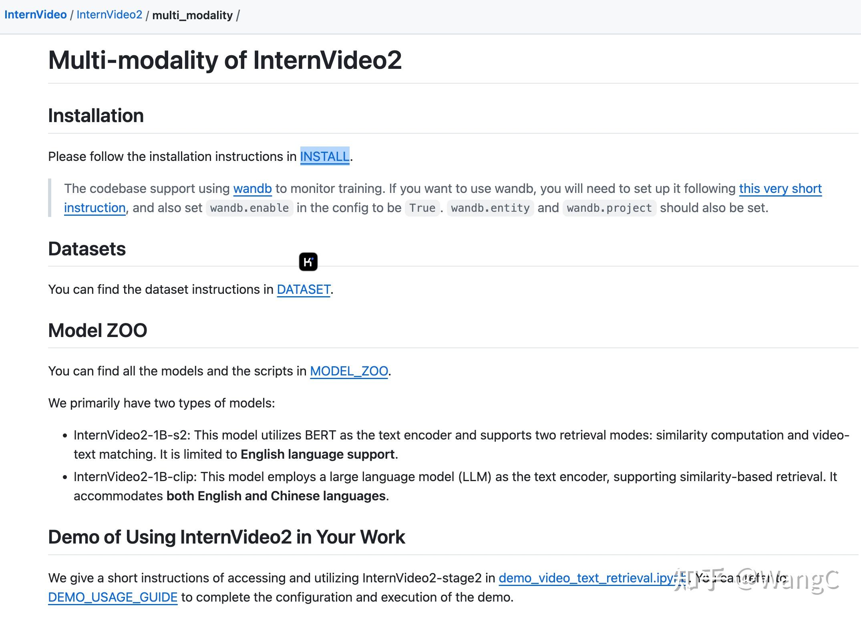Open the INSTALL instructions link
This screenshot has height=618, width=861.
coord(325,157)
